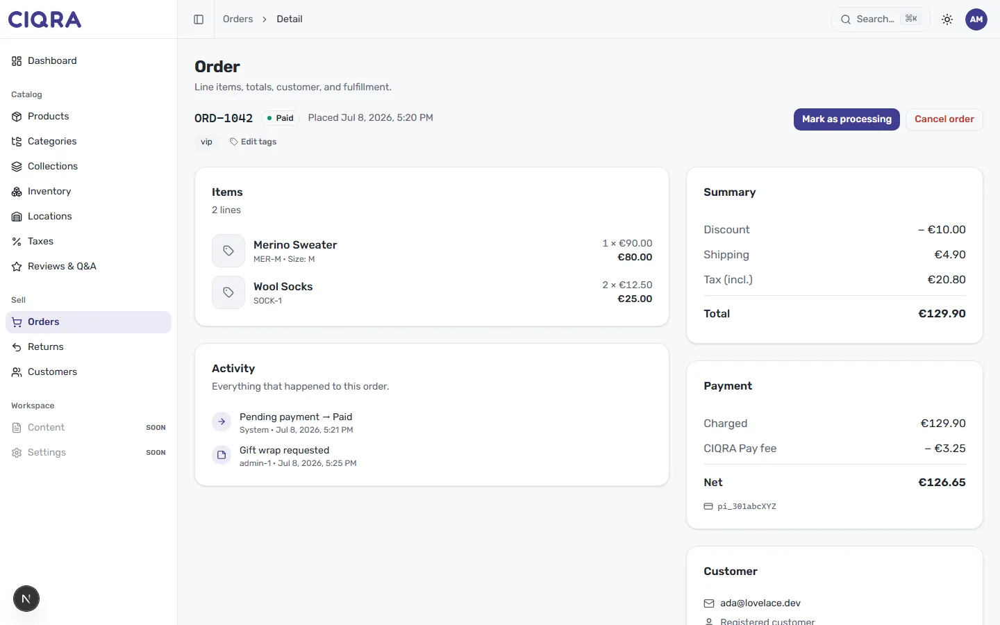This screenshot has height=625, width=1000.
Task: Open Customers page
Action: [88, 372]
